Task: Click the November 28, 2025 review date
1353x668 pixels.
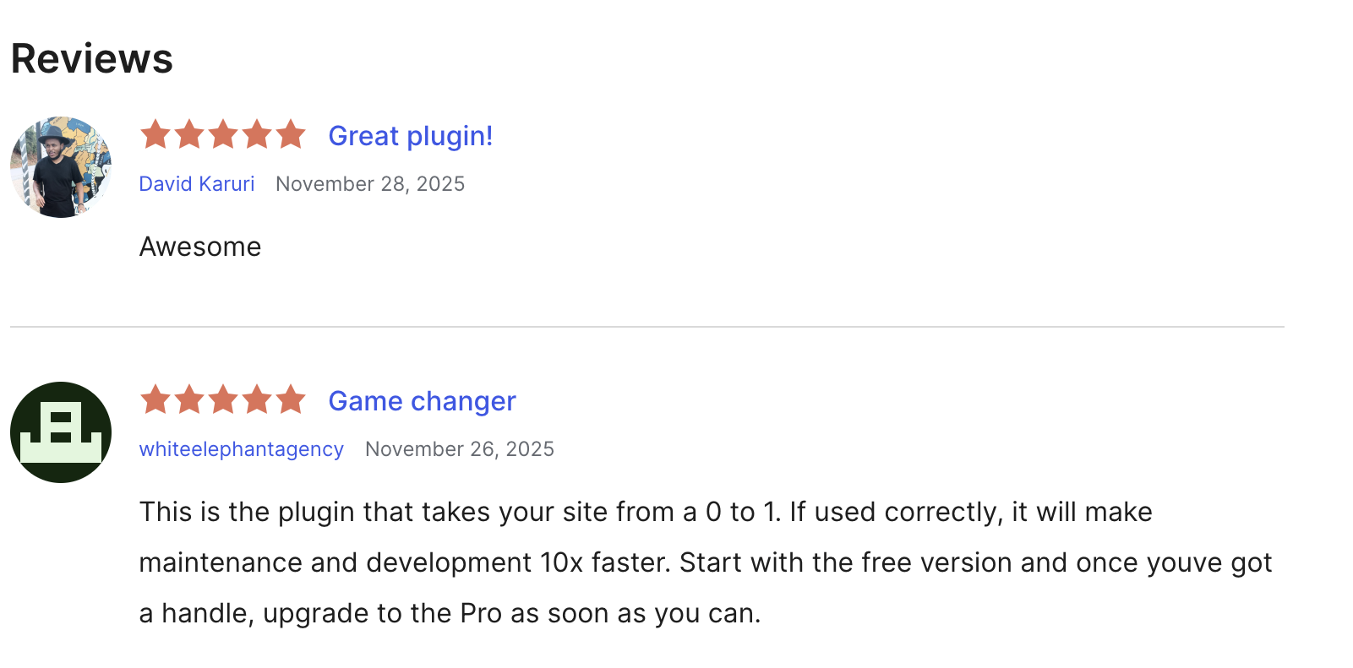Action: click(x=370, y=184)
